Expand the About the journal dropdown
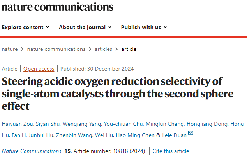Viewport: 247px width, 158px height. [85, 27]
